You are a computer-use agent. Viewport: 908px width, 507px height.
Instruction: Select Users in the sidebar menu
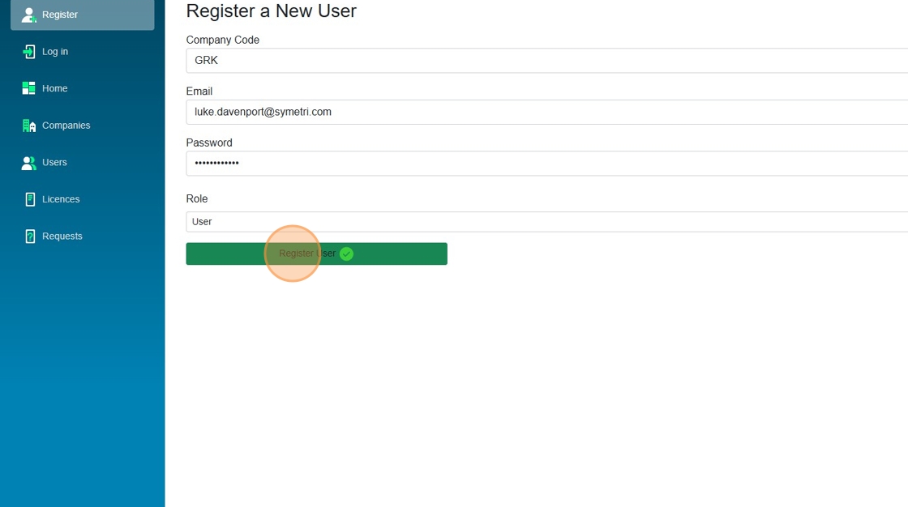tap(54, 163)
